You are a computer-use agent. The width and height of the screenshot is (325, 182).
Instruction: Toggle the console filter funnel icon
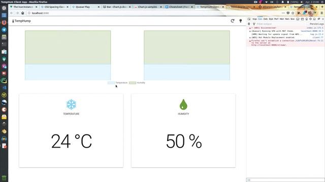[x=254, y=24]
